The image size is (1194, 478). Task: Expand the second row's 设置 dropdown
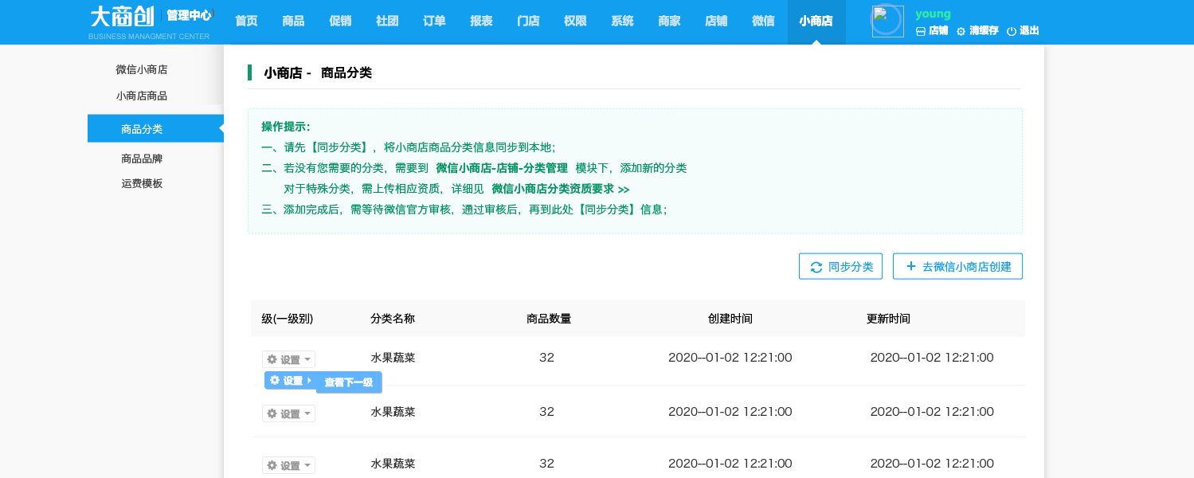pos(288,413)
